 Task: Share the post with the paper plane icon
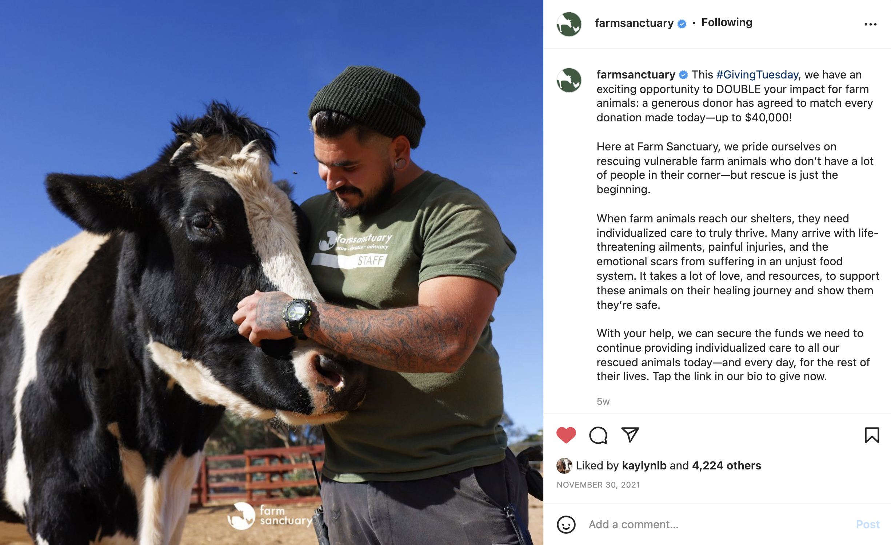[630, 435]
